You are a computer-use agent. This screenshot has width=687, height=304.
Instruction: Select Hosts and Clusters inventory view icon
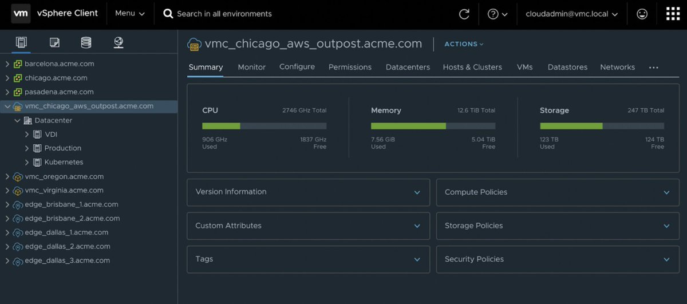(22, 42)
